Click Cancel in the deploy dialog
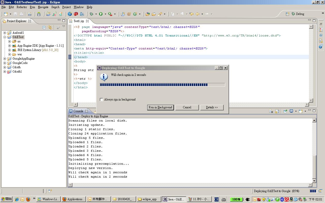325x203 pixels. click(x=187, y=107)
